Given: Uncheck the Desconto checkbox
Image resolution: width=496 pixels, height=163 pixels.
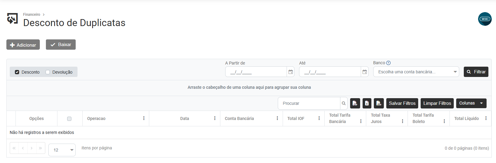Looking at the screenshot, I should pyautogui.click(x=17, y=72).
